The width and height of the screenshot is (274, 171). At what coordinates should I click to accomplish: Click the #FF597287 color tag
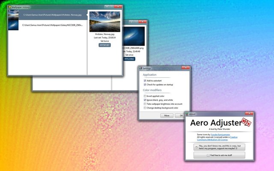[x=105, y=44]
